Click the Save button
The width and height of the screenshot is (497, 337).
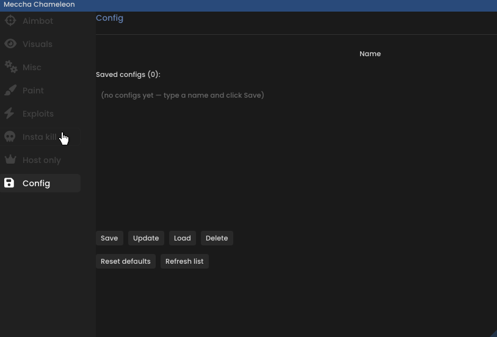point(109,238)
